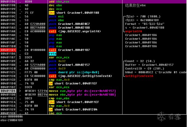Click 'movsx ebx,byte ptr ds:[ecx+0x4021BB]'
This screenshot has height=127, width=187.
82,95
